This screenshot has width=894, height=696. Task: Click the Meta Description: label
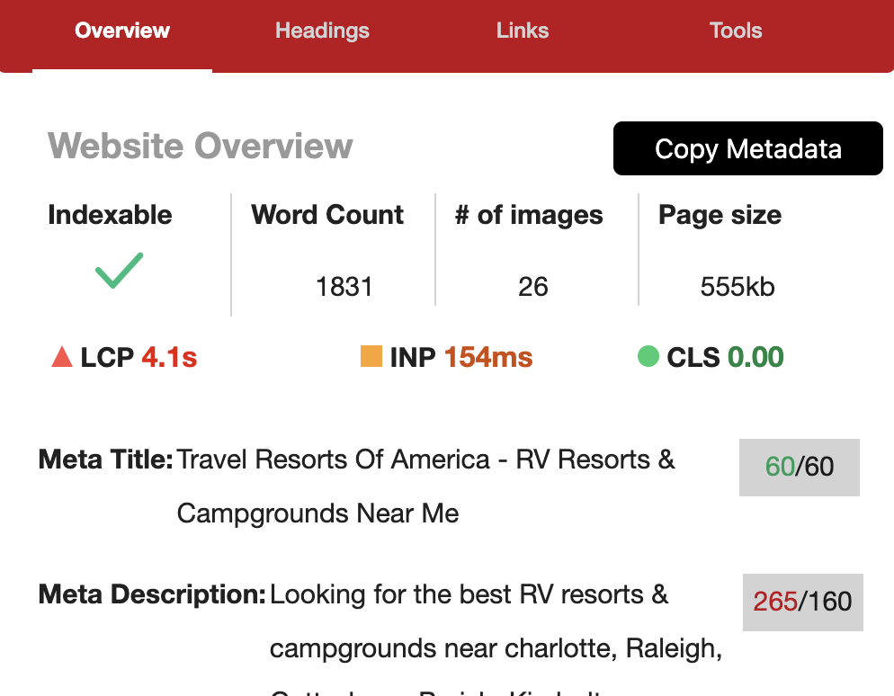(x=152, y=594)
